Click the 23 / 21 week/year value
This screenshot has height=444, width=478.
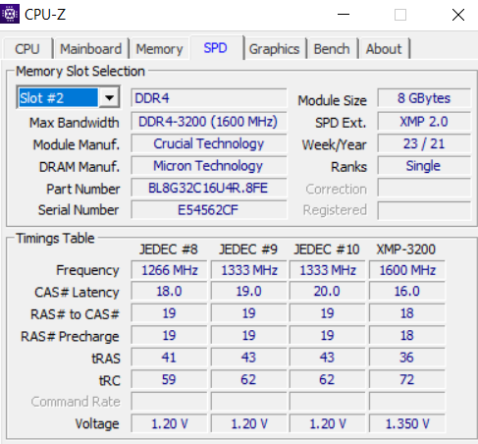tap(424, 143)
